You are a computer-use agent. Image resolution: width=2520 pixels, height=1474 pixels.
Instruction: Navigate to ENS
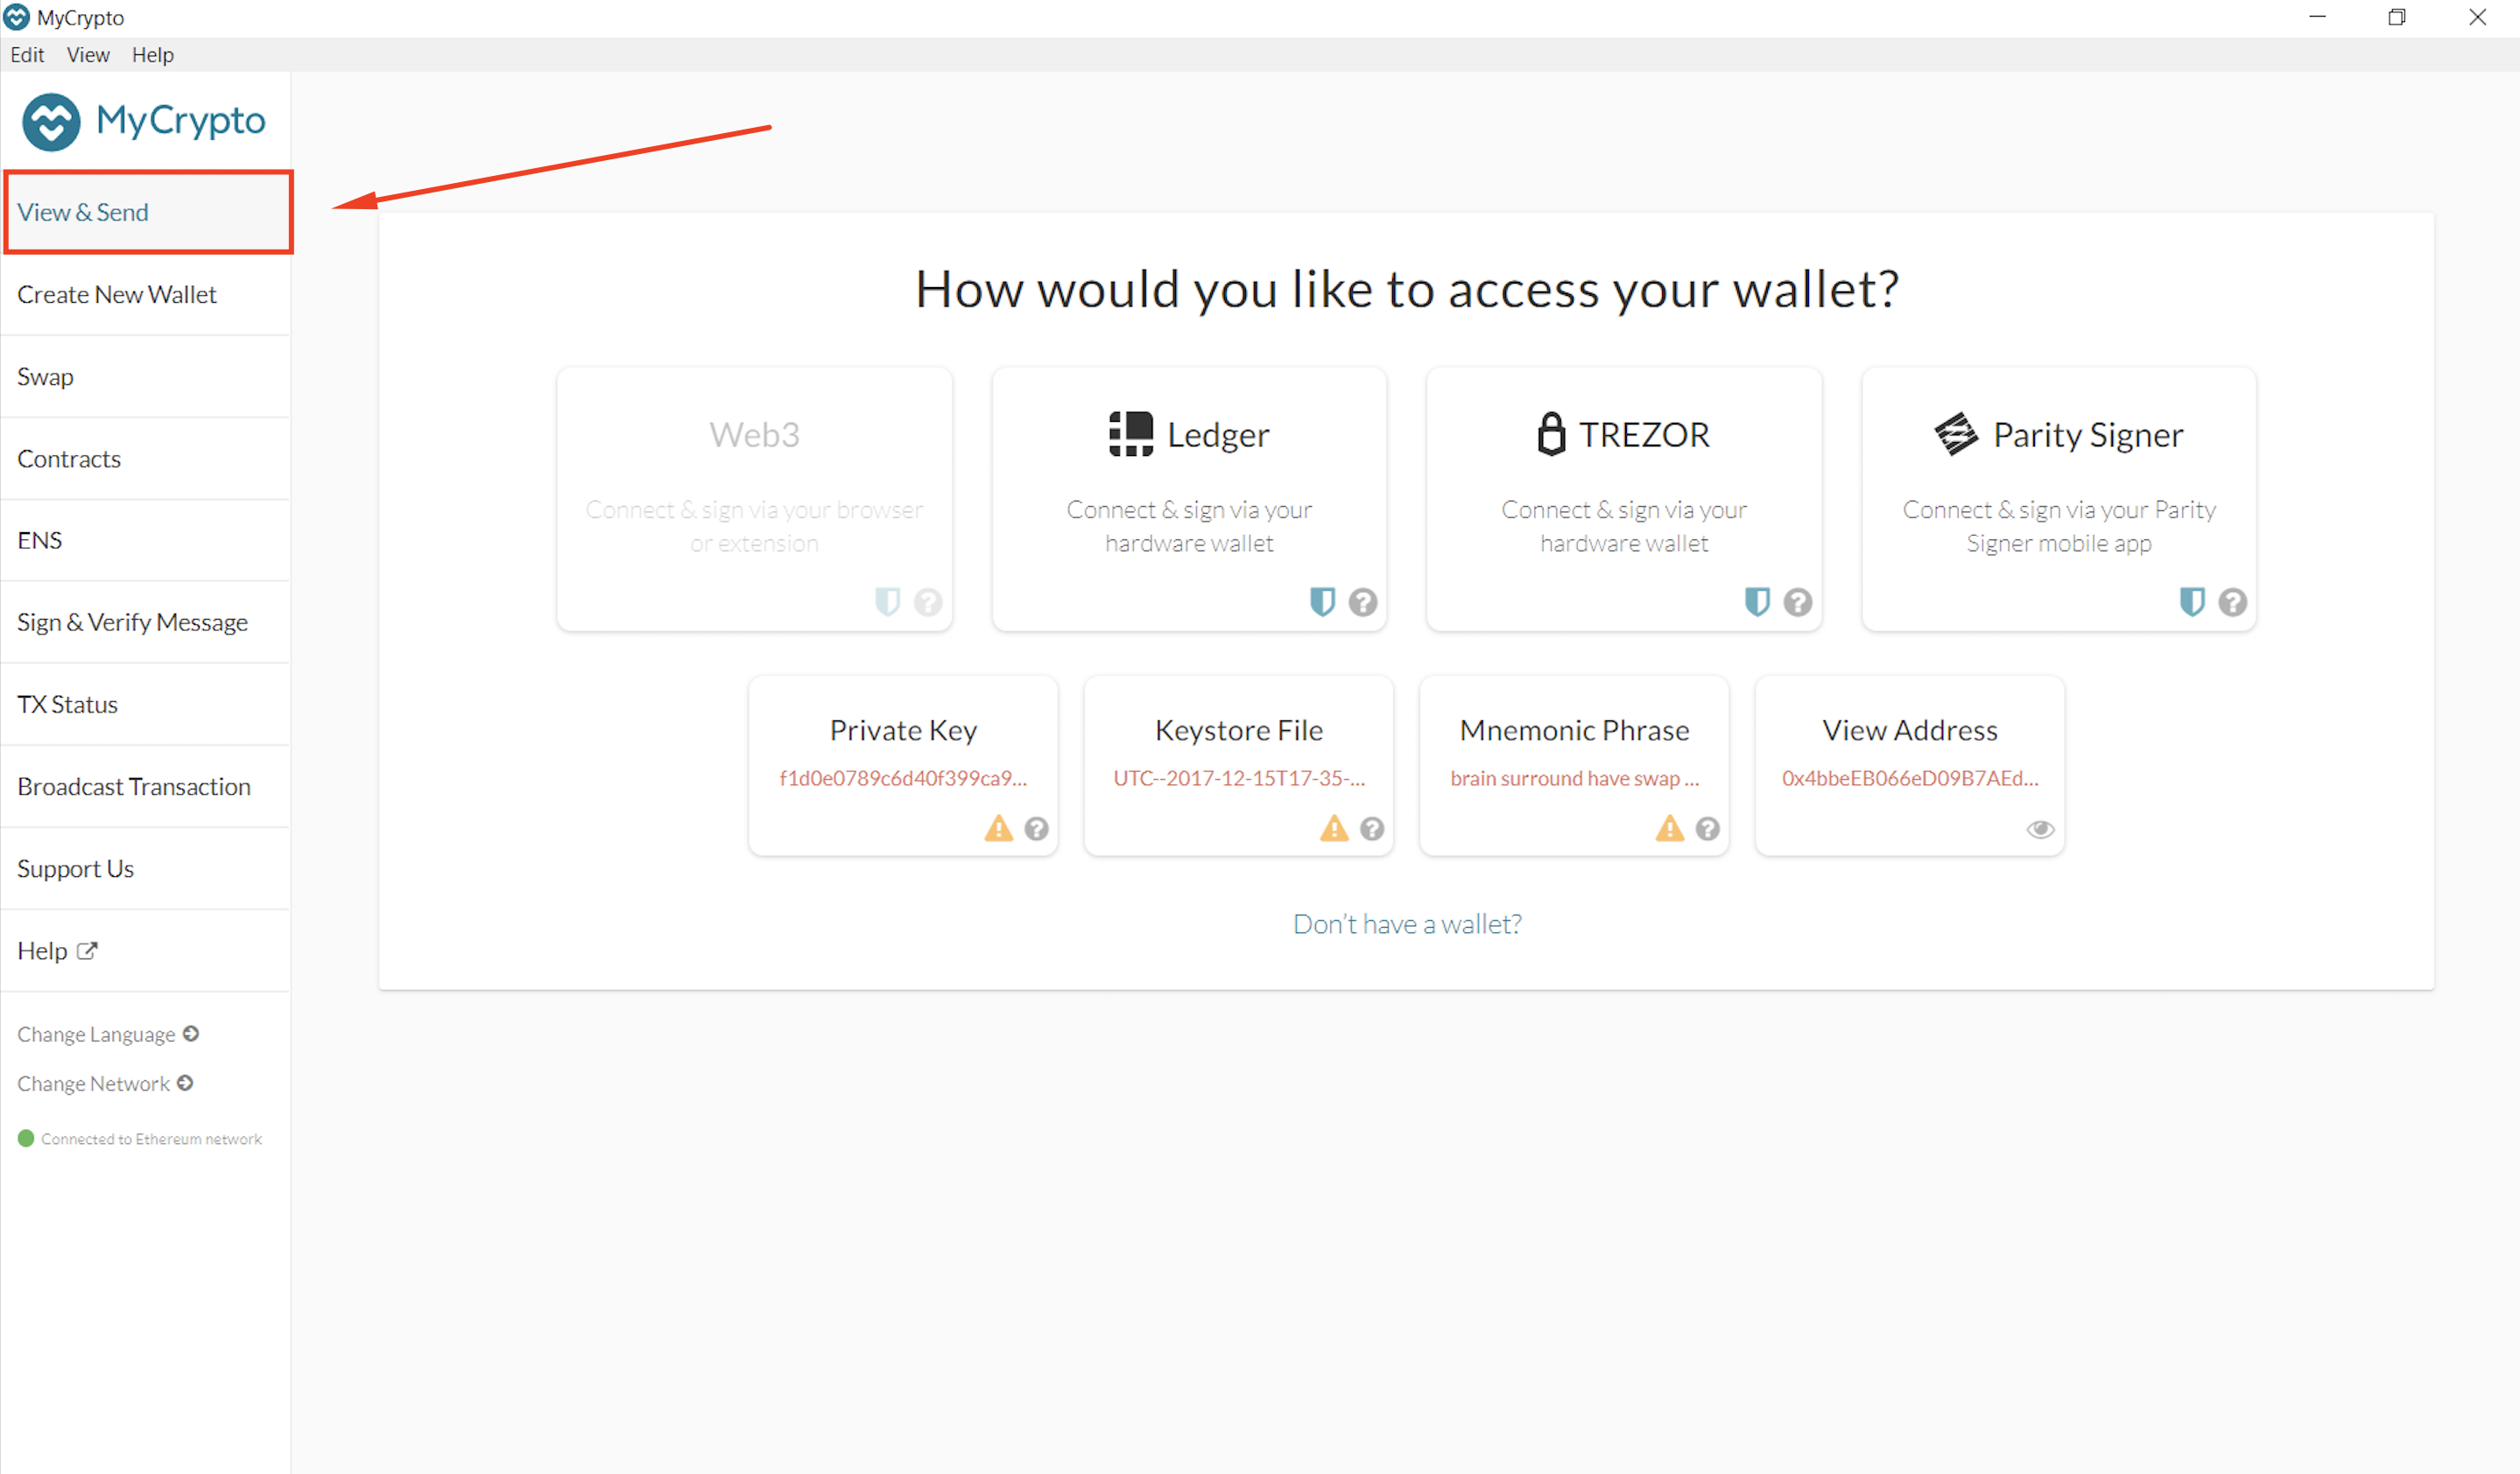(x=146, y=541)
